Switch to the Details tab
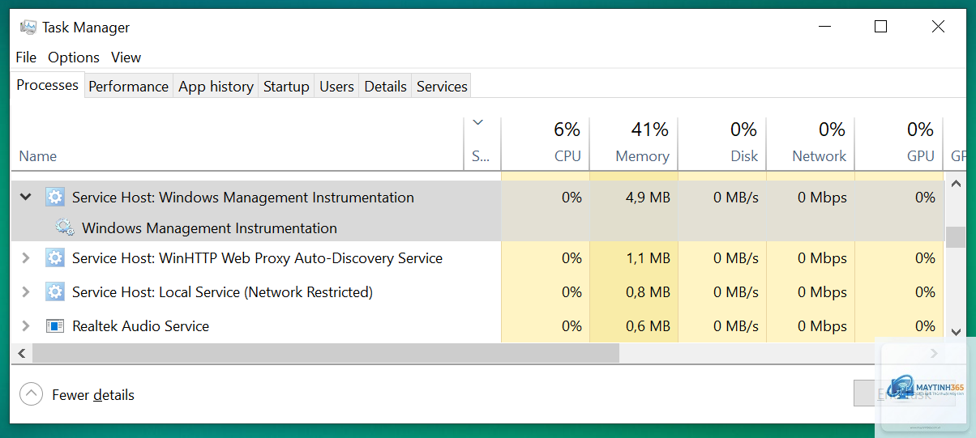976x438 pixels. coord(385,87)
